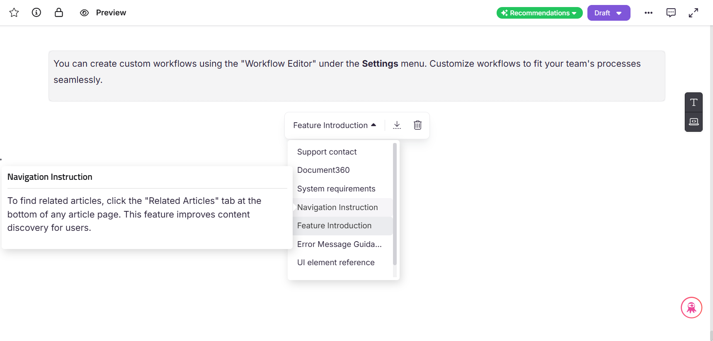Open the article info icon
713x341 pixels.
pos(36,13)
